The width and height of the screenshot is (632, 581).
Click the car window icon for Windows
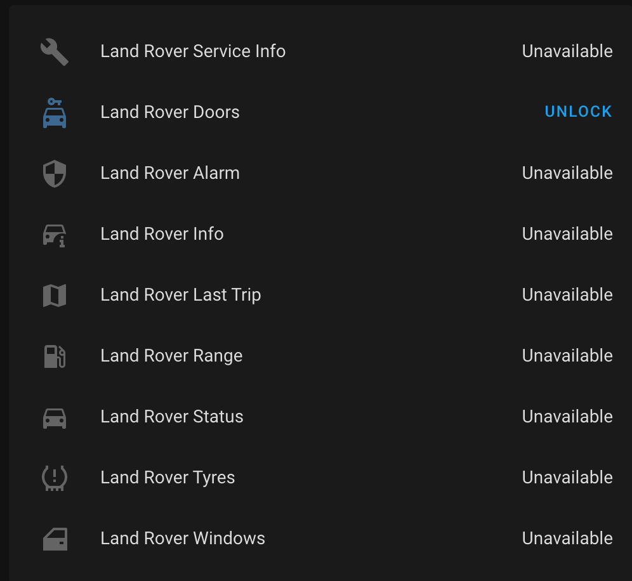pos(54,538)
